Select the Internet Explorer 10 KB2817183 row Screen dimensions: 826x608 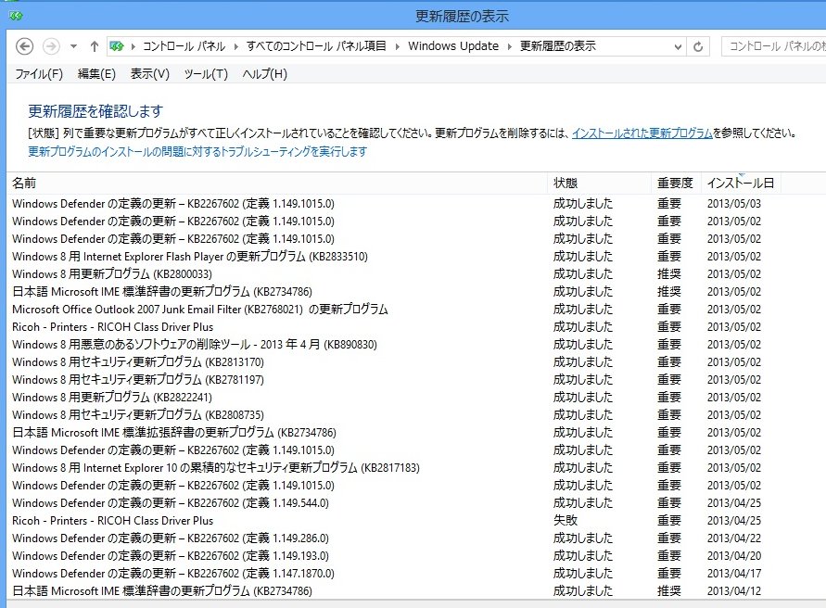tap(395, 468)
